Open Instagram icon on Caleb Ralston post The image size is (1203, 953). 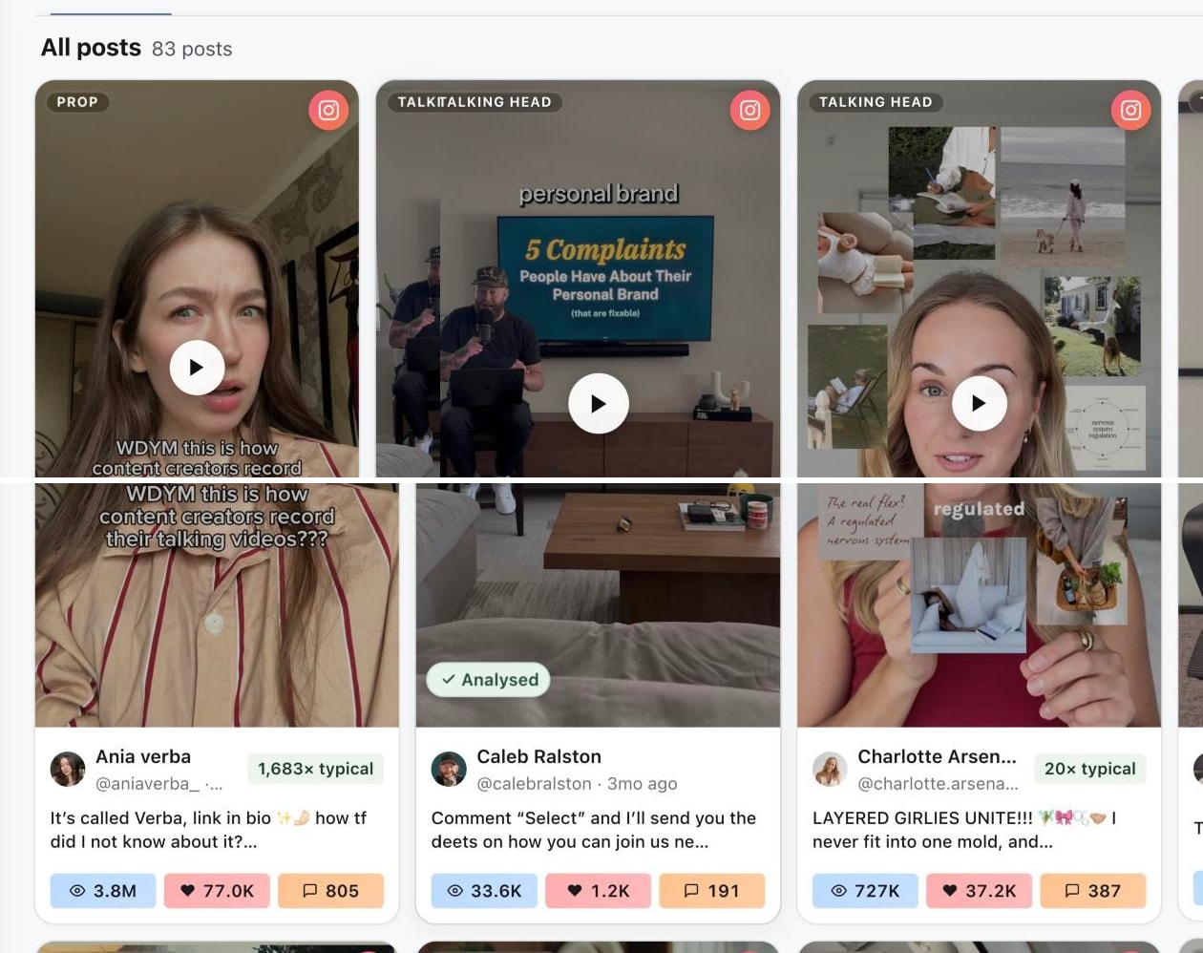[x=750, y=110]
